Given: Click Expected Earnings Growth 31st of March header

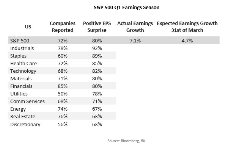Looking at the screenshot, I should point(187,27).
